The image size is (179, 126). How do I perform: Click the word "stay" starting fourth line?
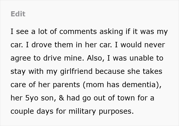[18, 72]
